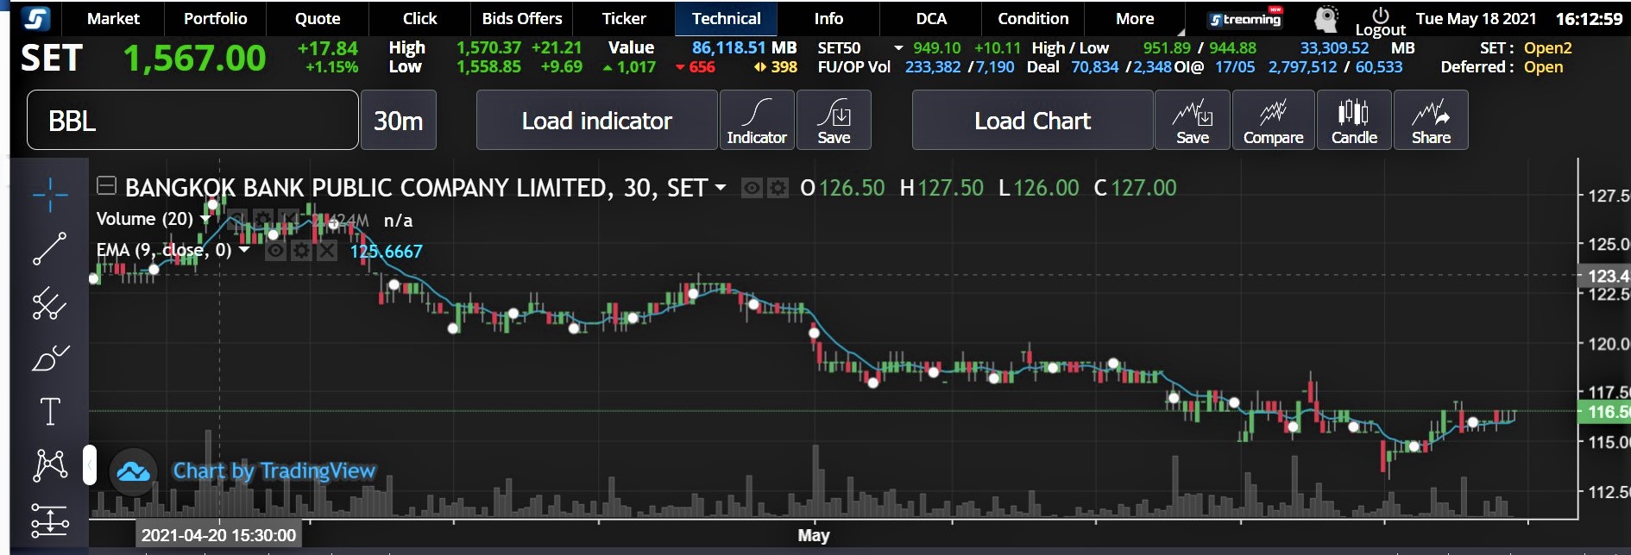This screenshot has height=555, width=1631.
Task: Select the pitchfork drawing tool
Action: click(50, 303)
